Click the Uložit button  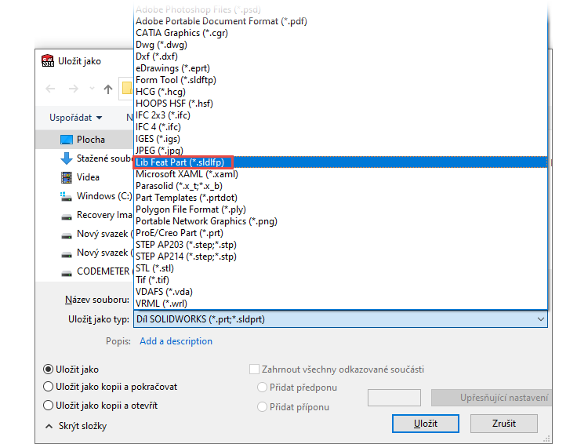[426, 424]
